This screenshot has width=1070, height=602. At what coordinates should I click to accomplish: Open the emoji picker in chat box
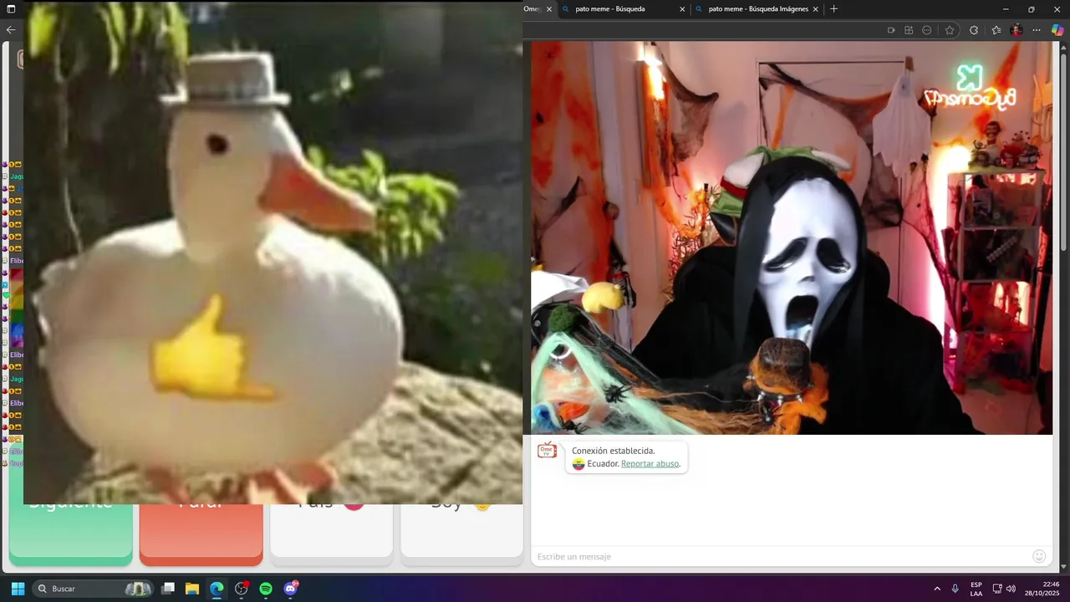(x=1039, y=556)
